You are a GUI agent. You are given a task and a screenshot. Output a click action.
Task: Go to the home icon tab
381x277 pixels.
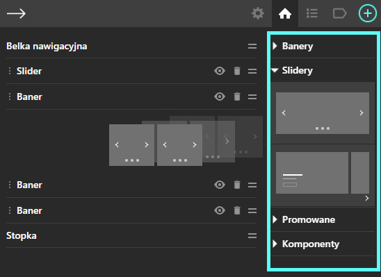click(x=285, y=13)
